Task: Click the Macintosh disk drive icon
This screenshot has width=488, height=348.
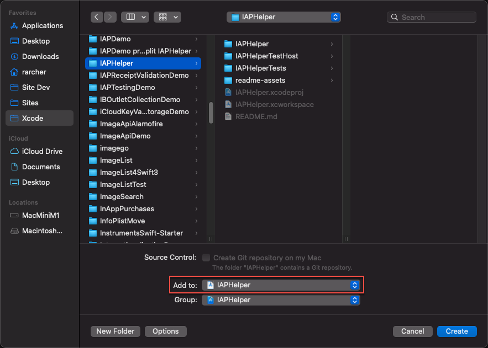Action: [x=14, y=231]
